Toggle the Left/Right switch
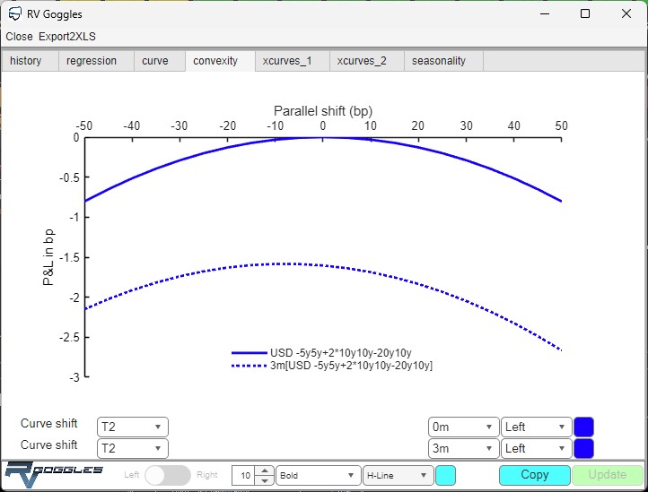 tap(168, 476)
